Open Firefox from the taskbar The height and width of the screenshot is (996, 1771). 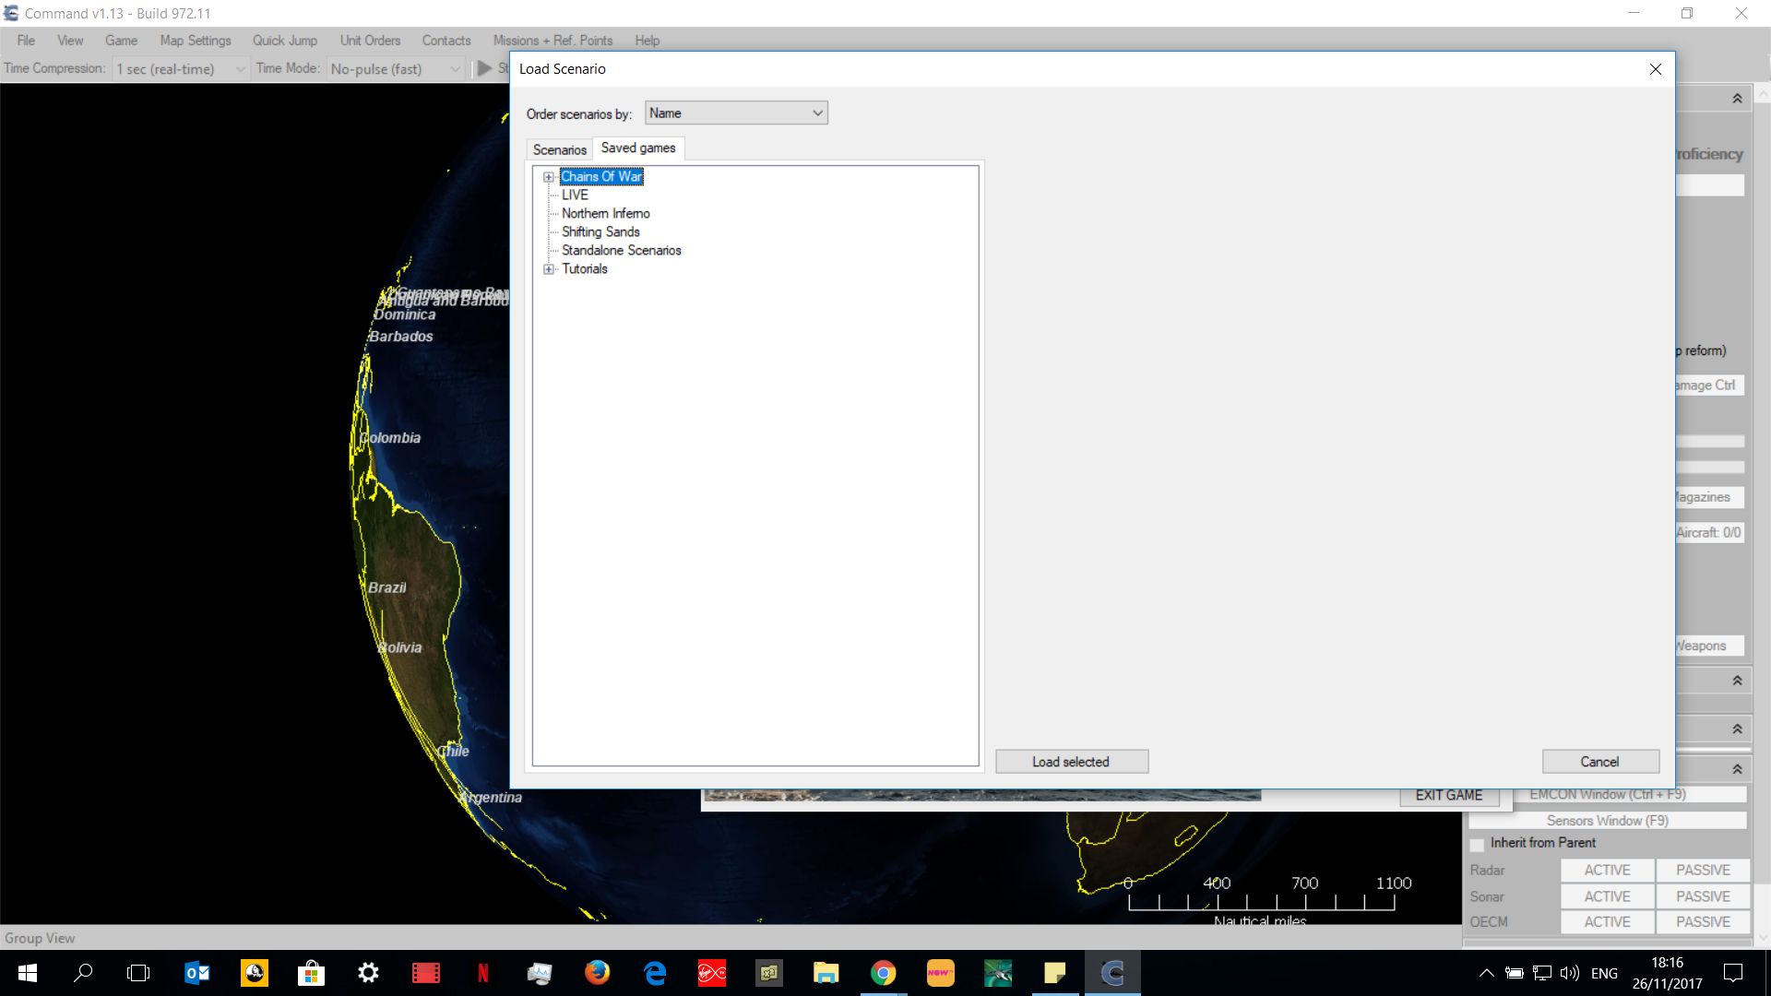pyautogui.click(x=597, y=973)
